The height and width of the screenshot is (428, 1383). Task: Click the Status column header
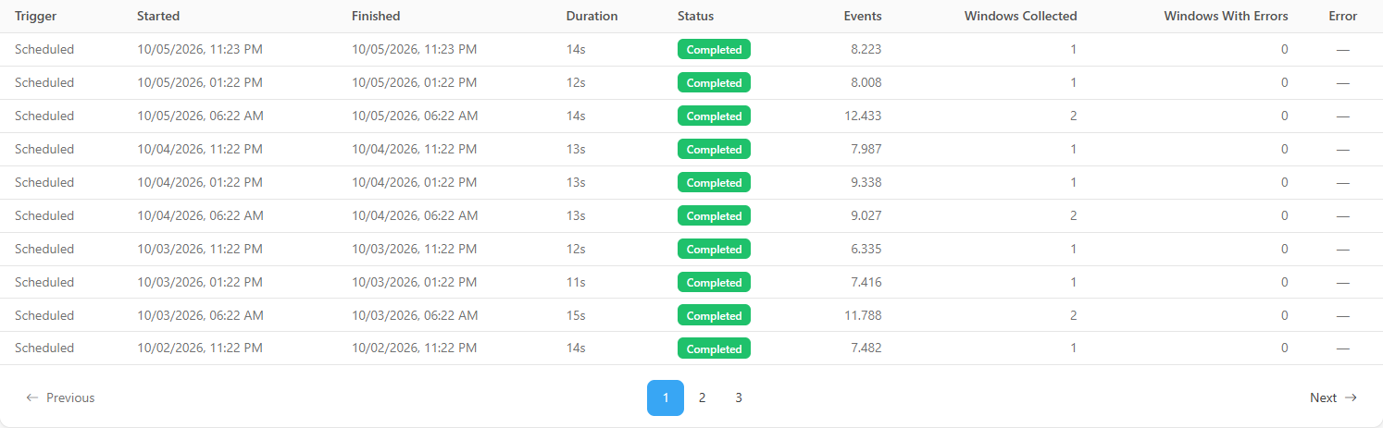coord(695,16)
